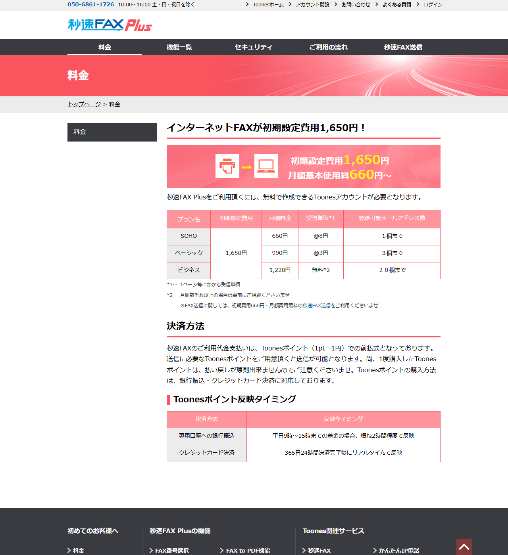
Task: Follow the 秒速FAX送信 link in the footnote
Action: pyautogui.click(x=317, y=306)
